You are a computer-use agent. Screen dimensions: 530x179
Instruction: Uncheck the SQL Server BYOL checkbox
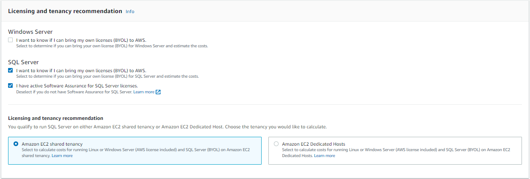[11, 71]
